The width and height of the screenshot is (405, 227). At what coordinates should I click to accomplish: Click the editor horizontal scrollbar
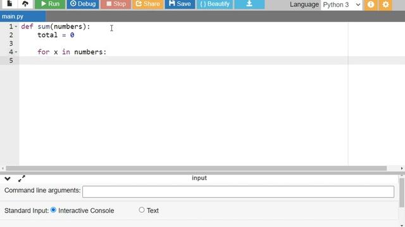196,168
